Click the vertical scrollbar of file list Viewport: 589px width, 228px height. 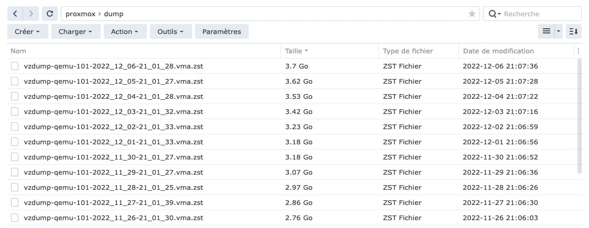coord(579,115)
